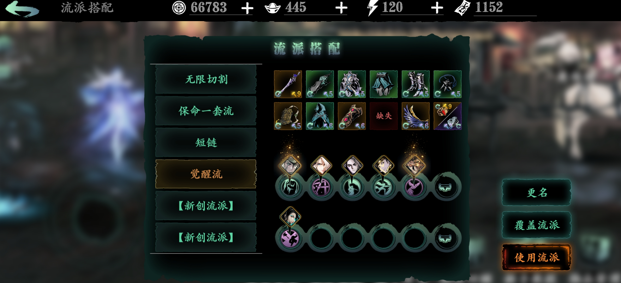Image resolution: width=621 pixels, height=283 pixels.
Task: Click the split ring equipment icon
Action: (x=447, y=116)
